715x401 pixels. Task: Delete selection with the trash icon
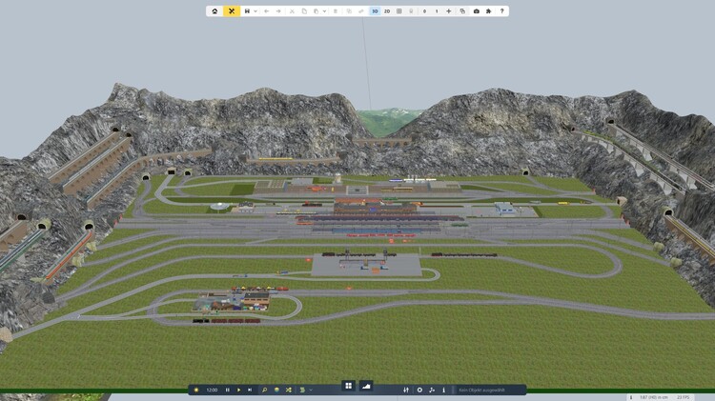[x=336, y=10]
